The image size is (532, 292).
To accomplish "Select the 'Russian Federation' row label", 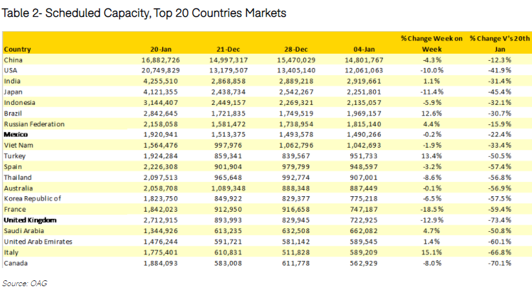I will (31, 123).
